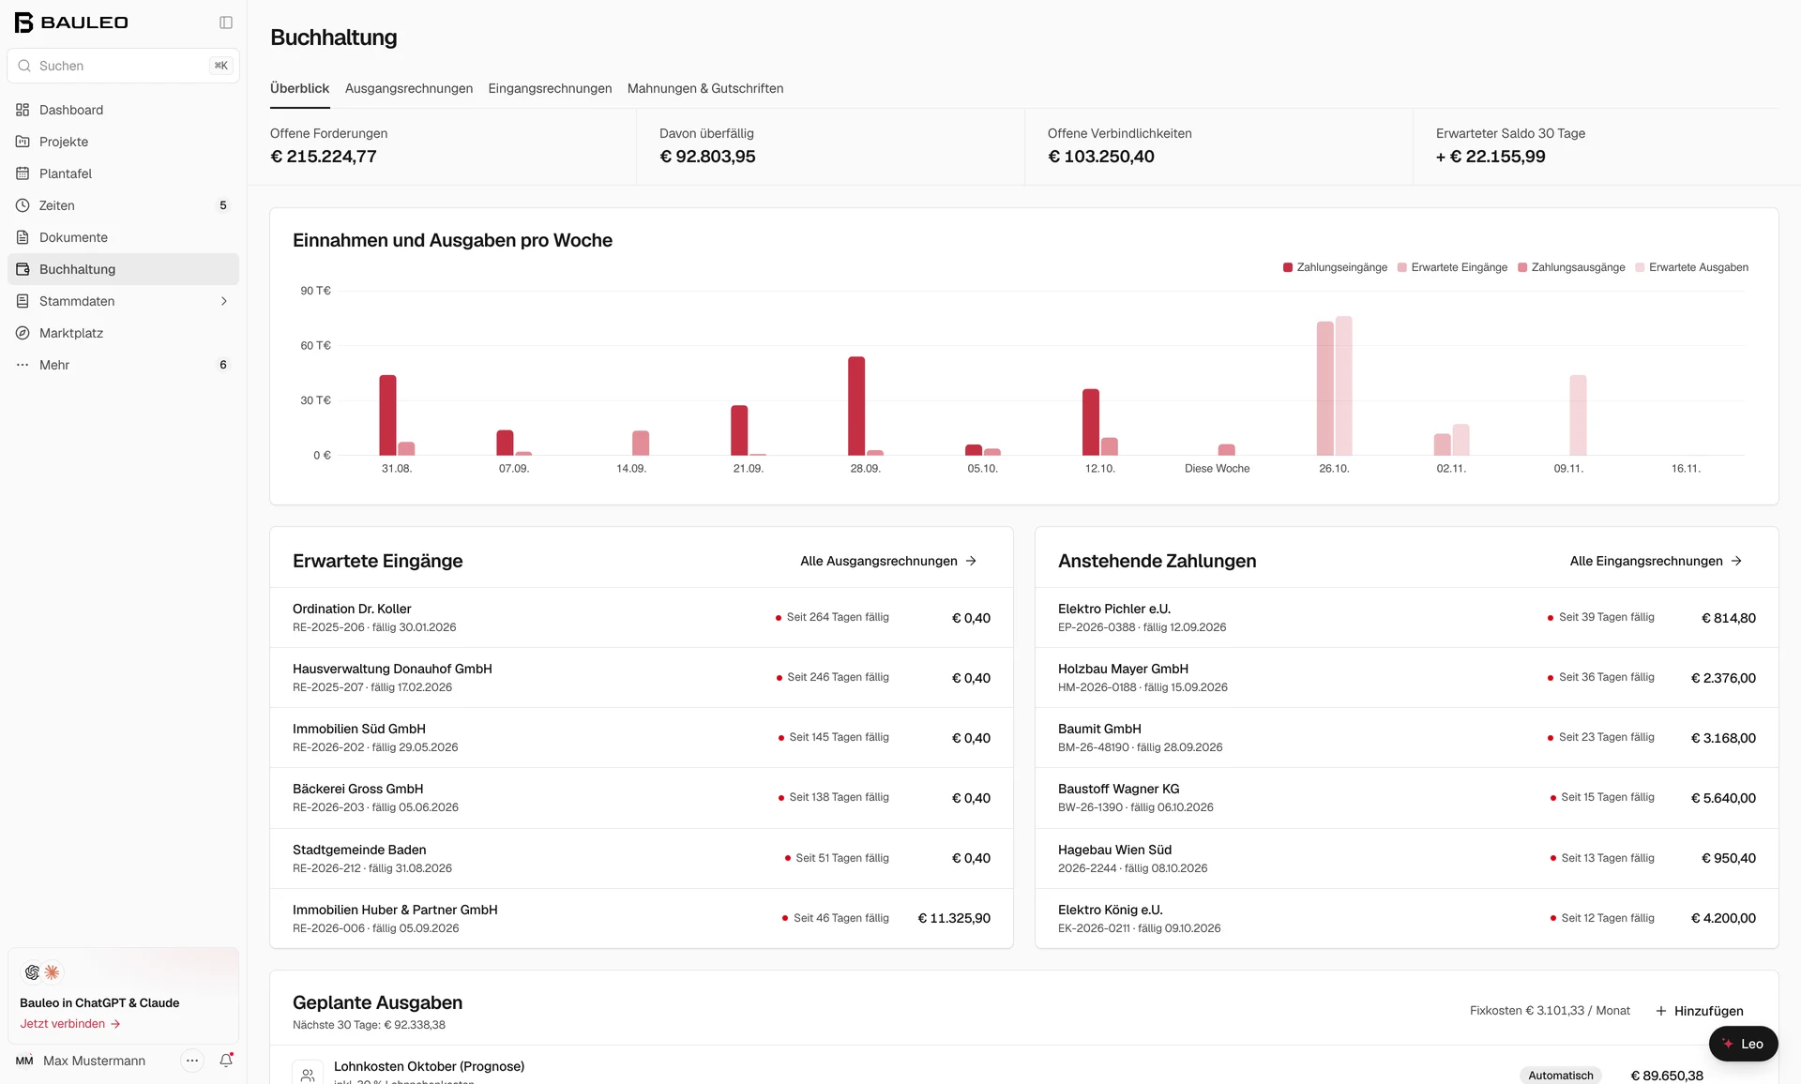This screenshot has width=1801, height=1084.
Task: Open Hagebau Wien Süd payment row
Action: click(1407, 858)
